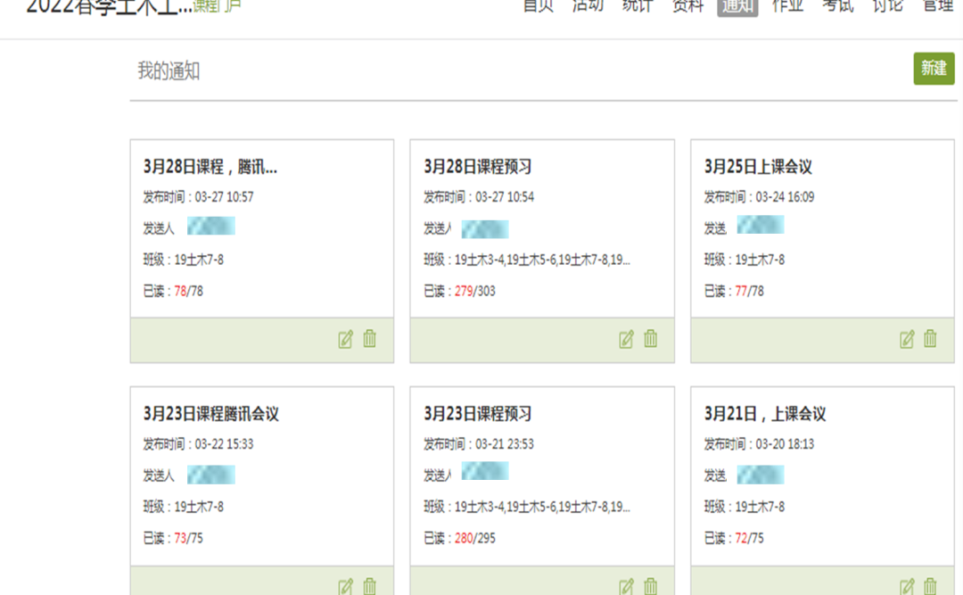View read count 279/303 details

474,291
